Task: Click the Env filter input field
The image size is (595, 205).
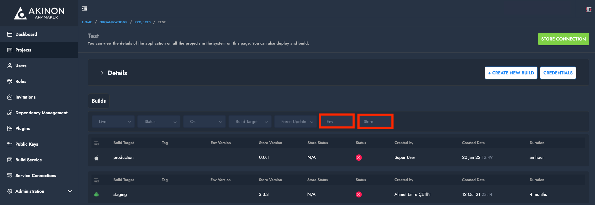Action: pyautogui.click(x=337, y=121)
